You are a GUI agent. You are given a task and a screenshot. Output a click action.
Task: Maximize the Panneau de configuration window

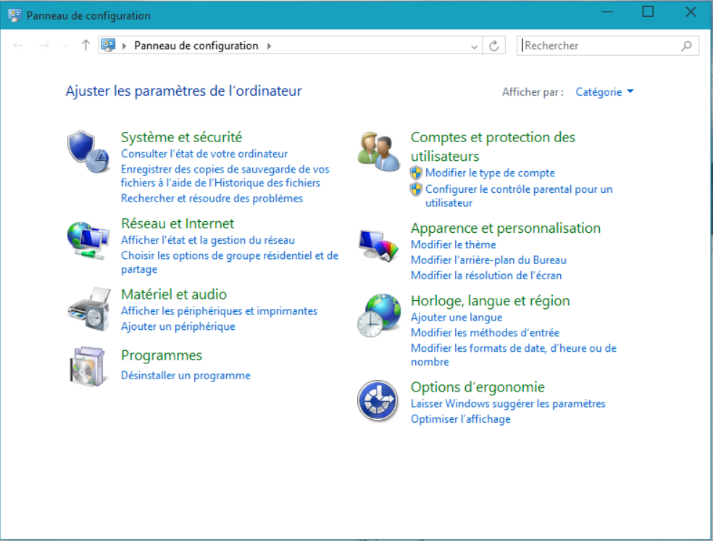tap(648, 12)
